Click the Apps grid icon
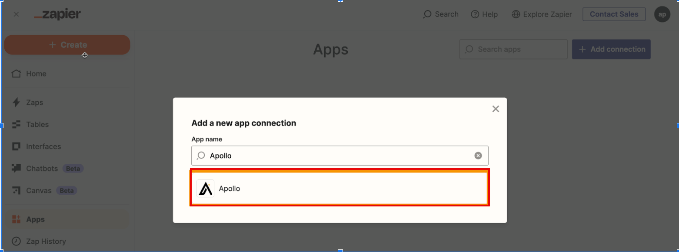This screenshot has width=679, height=252. [17, 219]
